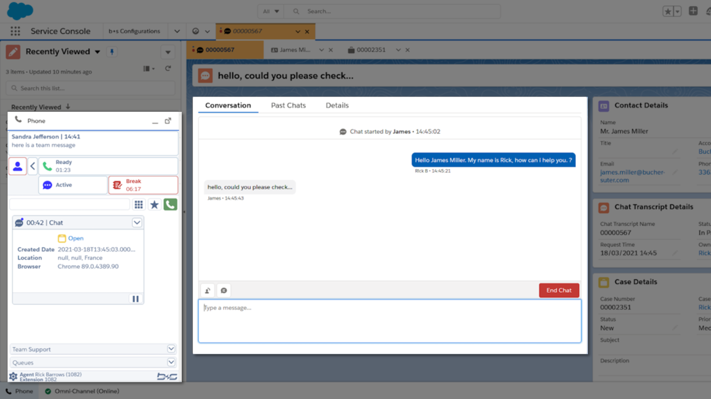Viewport: 711px width, 399px height.
Task: Click the Type a message field
Action: click(389, 320)
